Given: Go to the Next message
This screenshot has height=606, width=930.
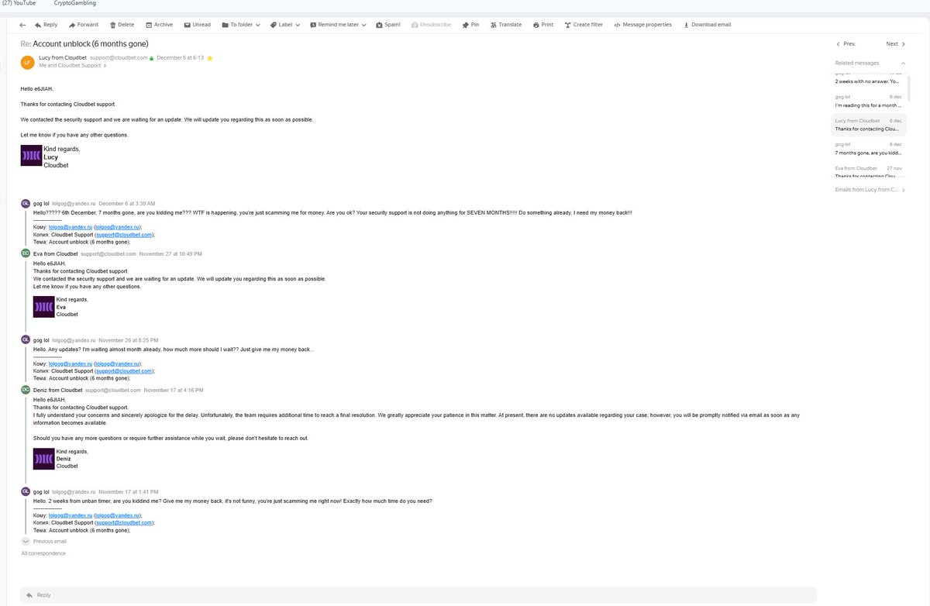Looking at the screenshot, I should tap(896, 44).
